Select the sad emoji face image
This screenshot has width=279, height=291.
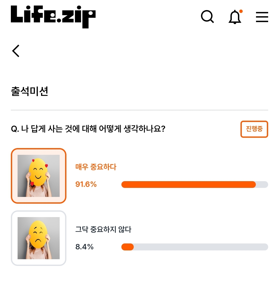pyautogui.click(x=38, y=238)
